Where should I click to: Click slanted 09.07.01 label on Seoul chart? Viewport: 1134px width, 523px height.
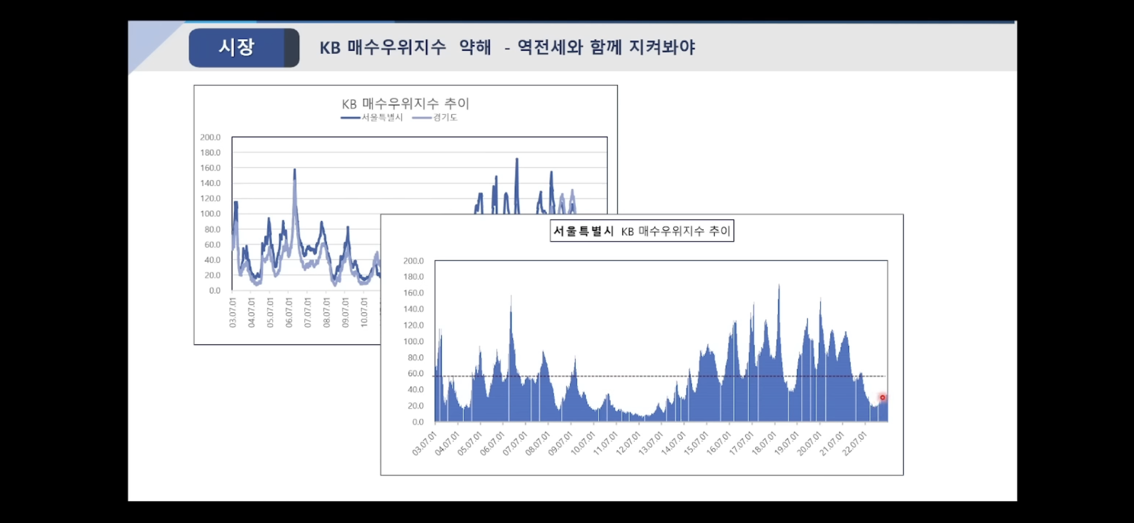coord(560,443)
